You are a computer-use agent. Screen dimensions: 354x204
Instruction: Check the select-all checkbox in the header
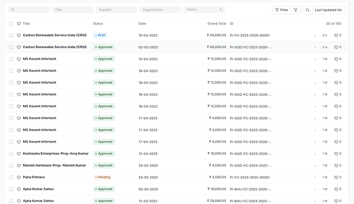point(11,24)
